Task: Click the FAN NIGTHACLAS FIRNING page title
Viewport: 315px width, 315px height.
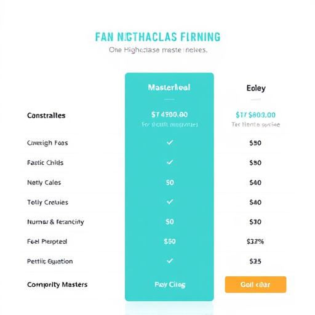Action: point(157,37)
